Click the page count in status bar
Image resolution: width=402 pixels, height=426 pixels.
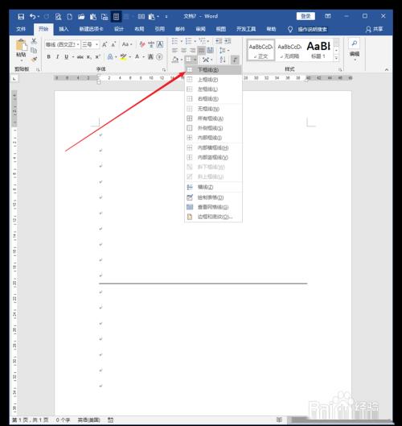coord(31,420)
